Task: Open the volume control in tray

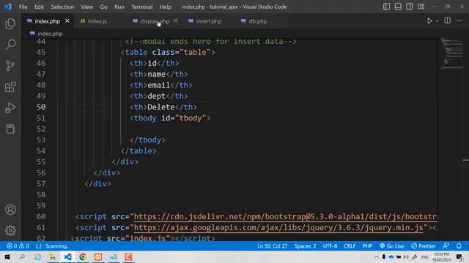Action: click(406, 256)
